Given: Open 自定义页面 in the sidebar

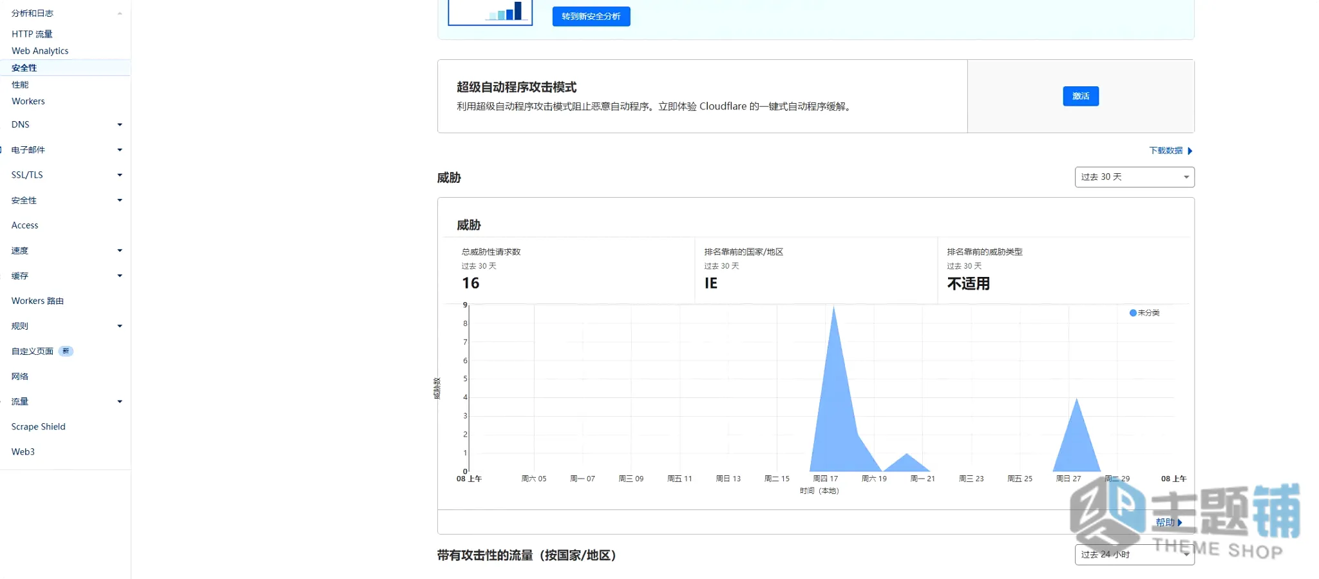Looking at the screenshot, I should 32,351.
